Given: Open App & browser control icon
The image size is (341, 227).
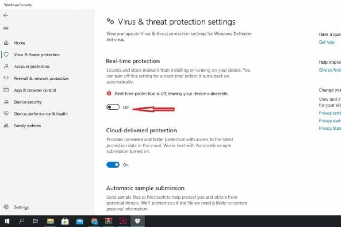Looking at the screenshot, I should (x=6, y=90).
